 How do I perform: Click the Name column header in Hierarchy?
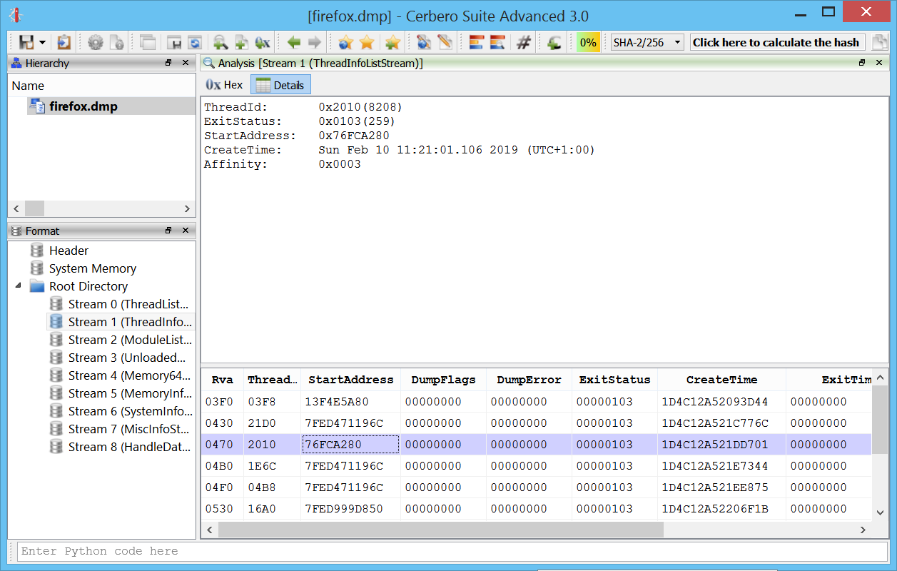click(x=101, y=86)
